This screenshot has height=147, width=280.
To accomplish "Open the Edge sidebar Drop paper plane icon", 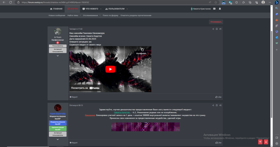I will (x=277, y=43).
